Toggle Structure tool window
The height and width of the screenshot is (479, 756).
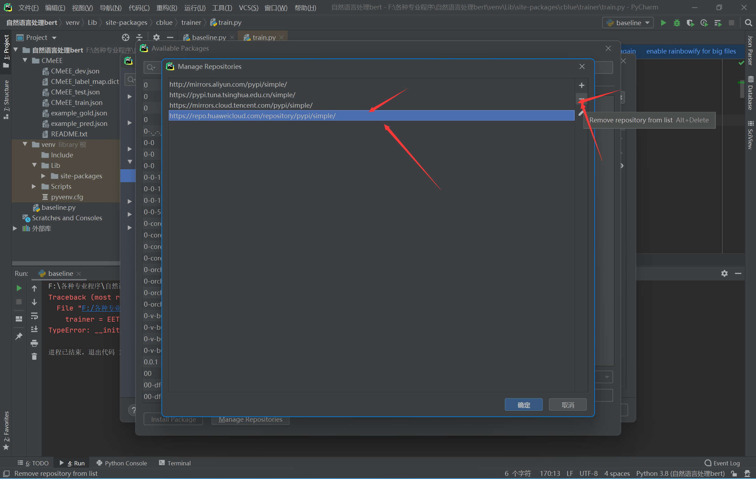click(6, 99)
